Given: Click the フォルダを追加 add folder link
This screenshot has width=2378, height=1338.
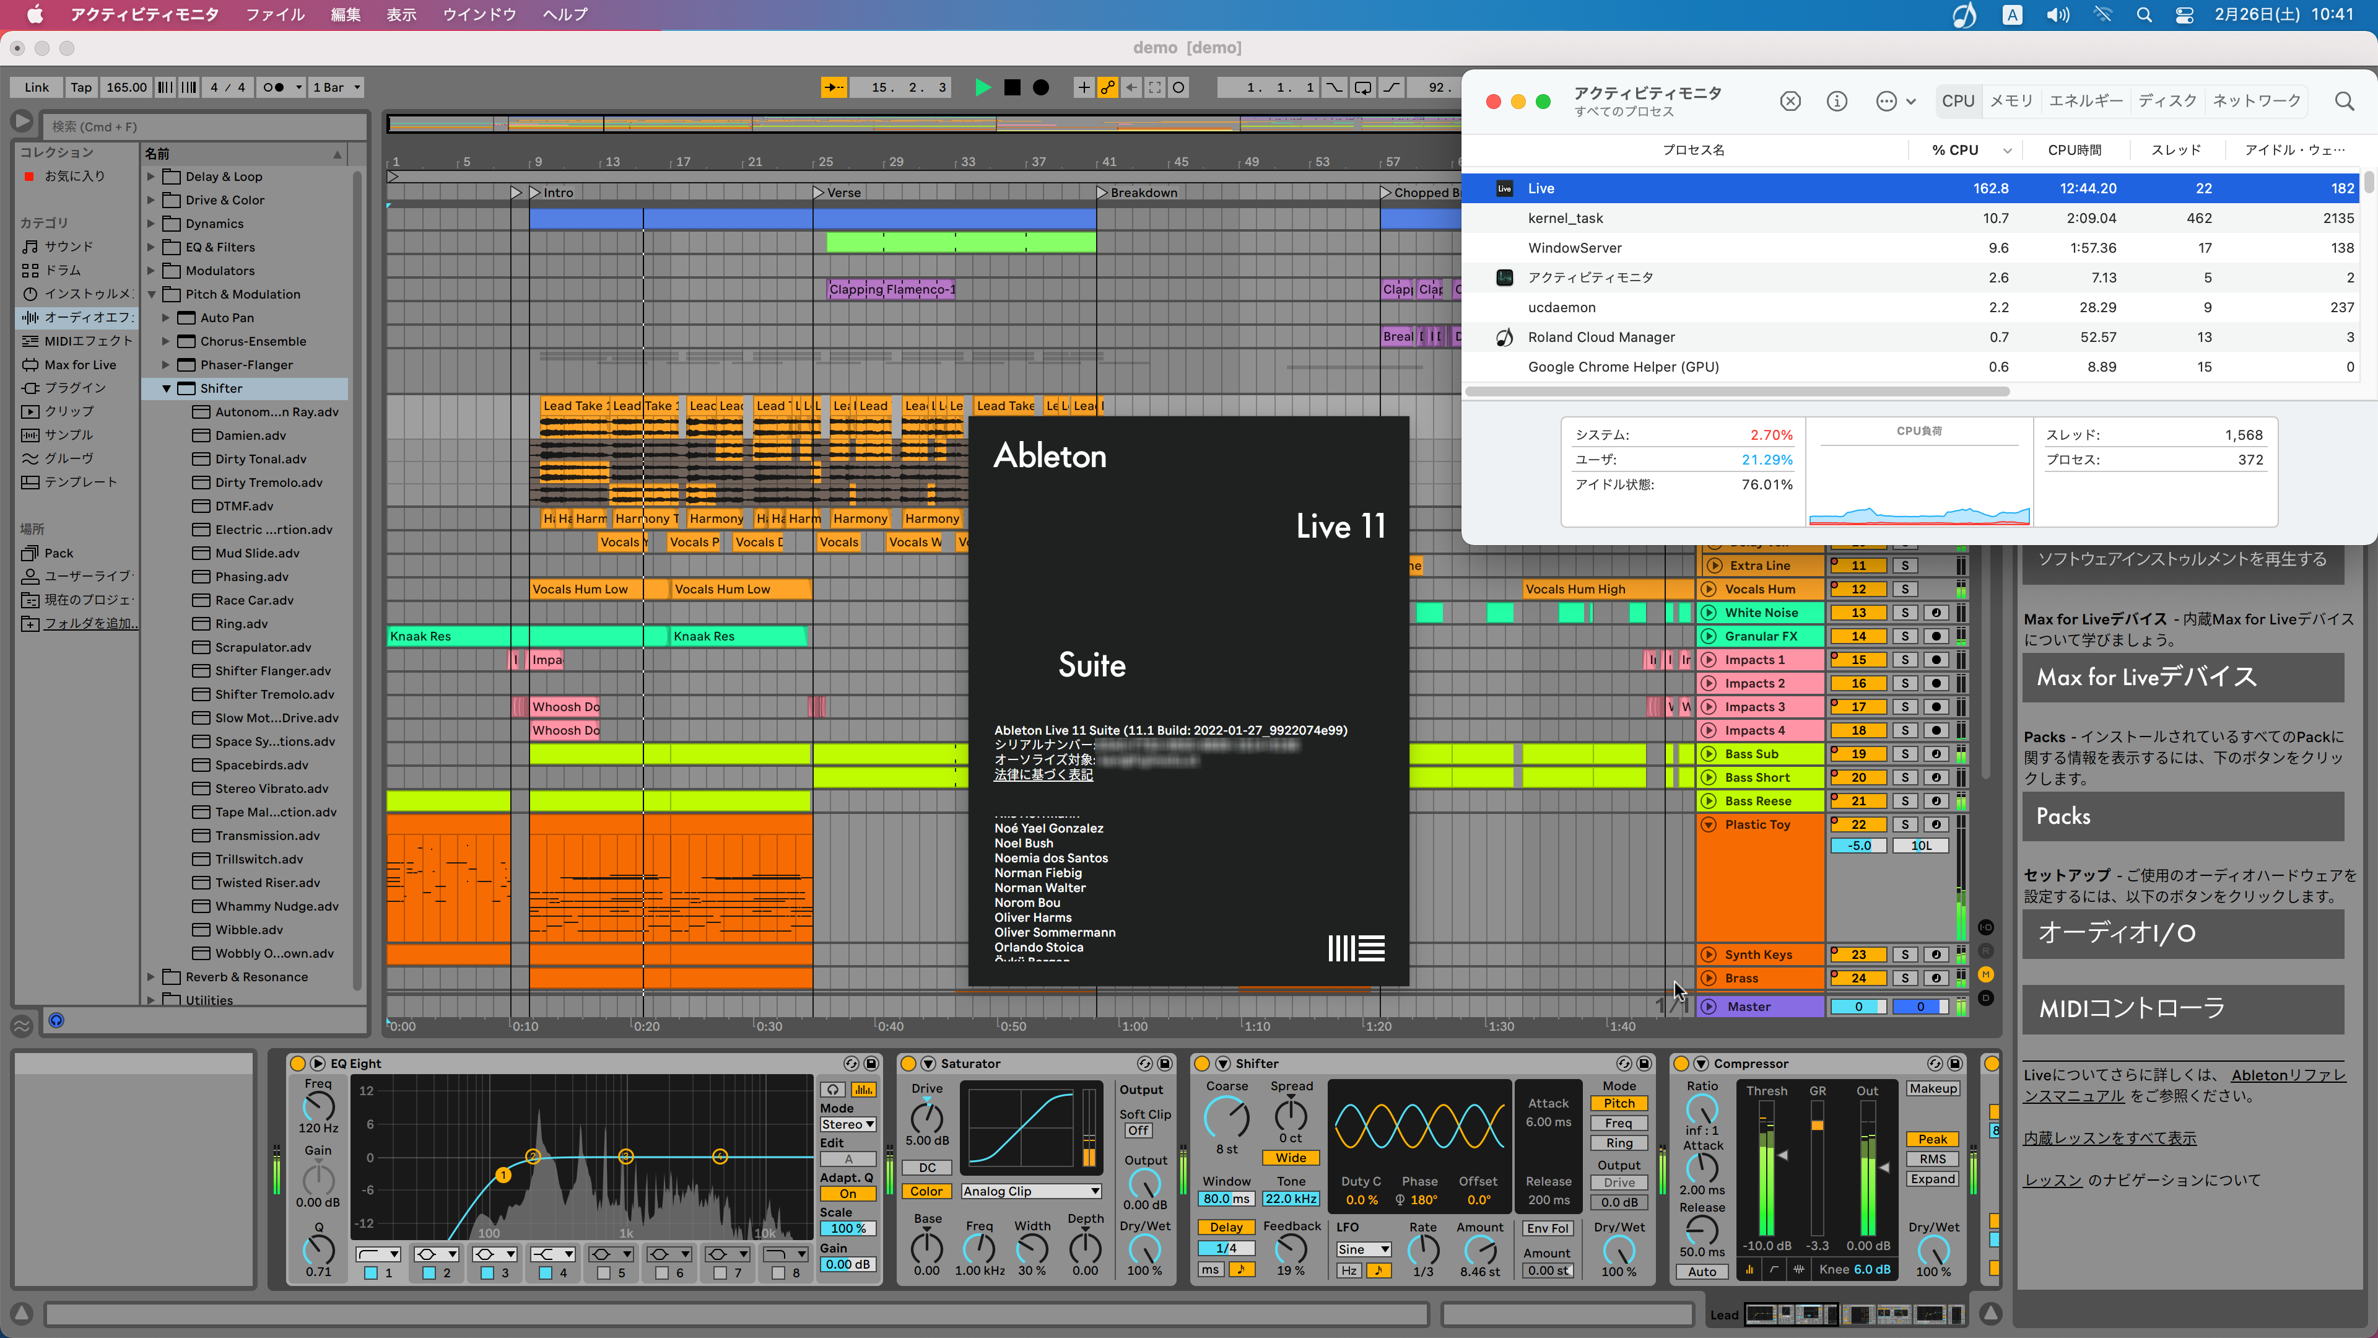Looking at the screenshot, I should (x=92, y=623).
